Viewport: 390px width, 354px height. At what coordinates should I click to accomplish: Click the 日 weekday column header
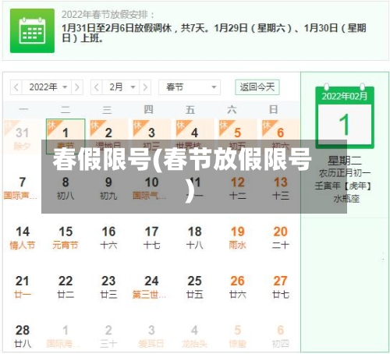tap(274, 110)
